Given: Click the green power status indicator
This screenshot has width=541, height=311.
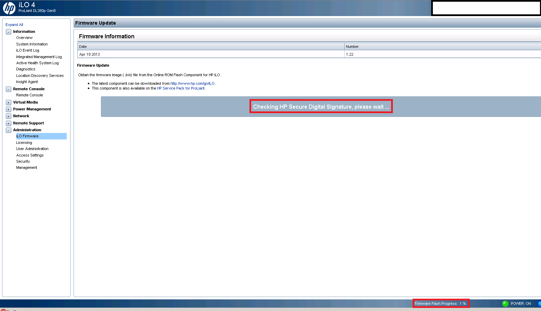Looking at the screenshot, I should (x=505, y=303).
